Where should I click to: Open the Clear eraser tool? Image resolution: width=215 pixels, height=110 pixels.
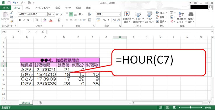pos(172,21)
